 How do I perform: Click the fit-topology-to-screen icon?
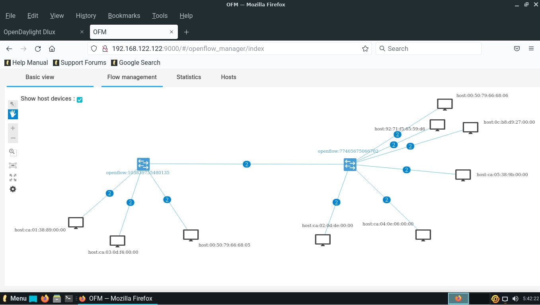13,165
